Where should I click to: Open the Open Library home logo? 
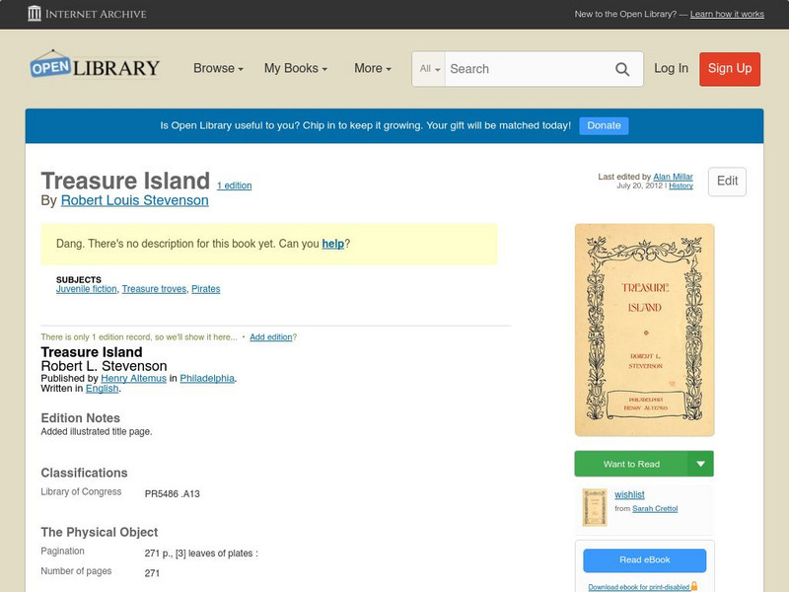[95, 65]
